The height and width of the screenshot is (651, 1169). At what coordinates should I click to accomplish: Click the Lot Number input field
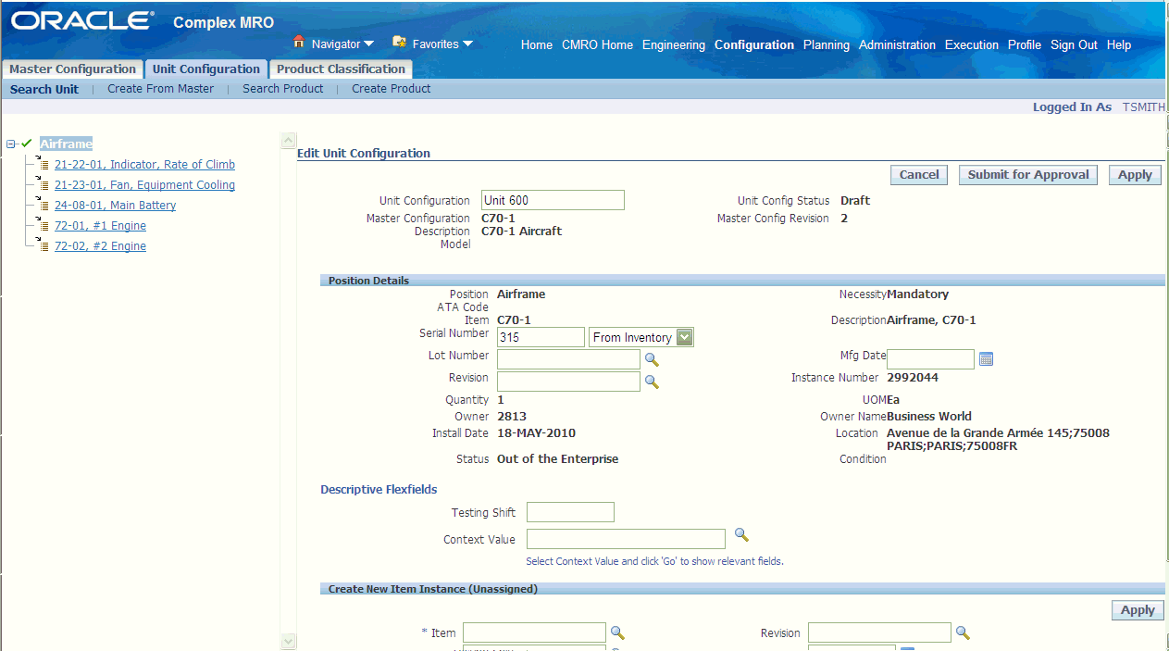568,359
